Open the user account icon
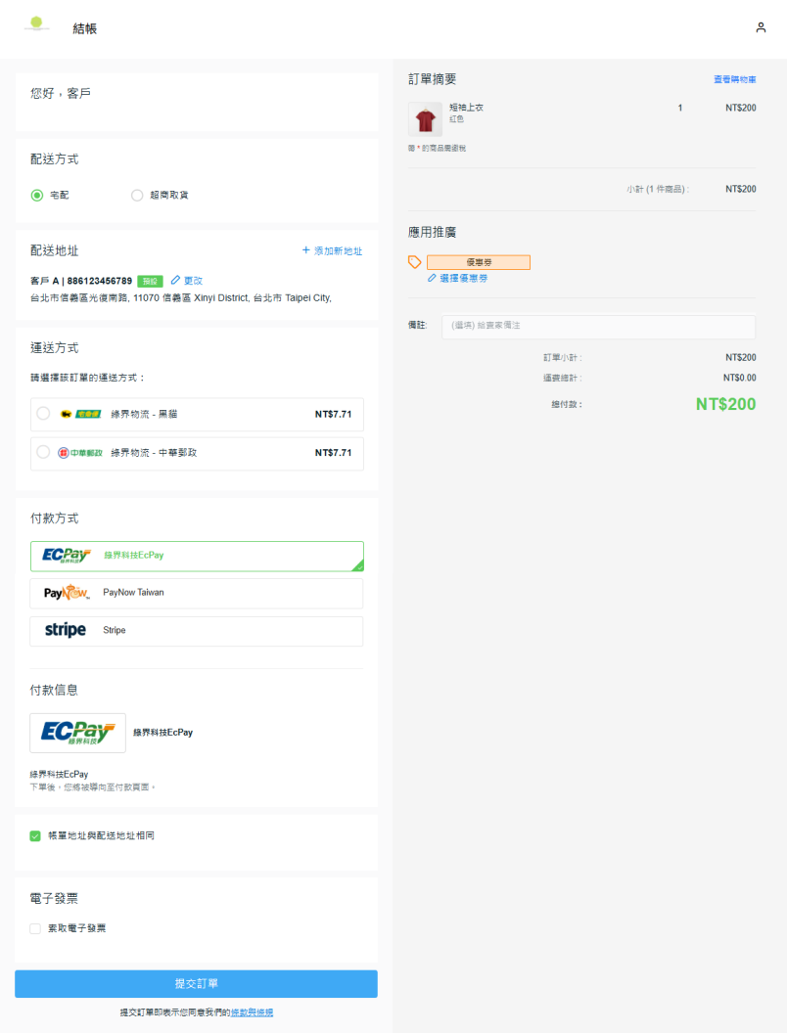 pyautogui.click(x=761, y=27)
